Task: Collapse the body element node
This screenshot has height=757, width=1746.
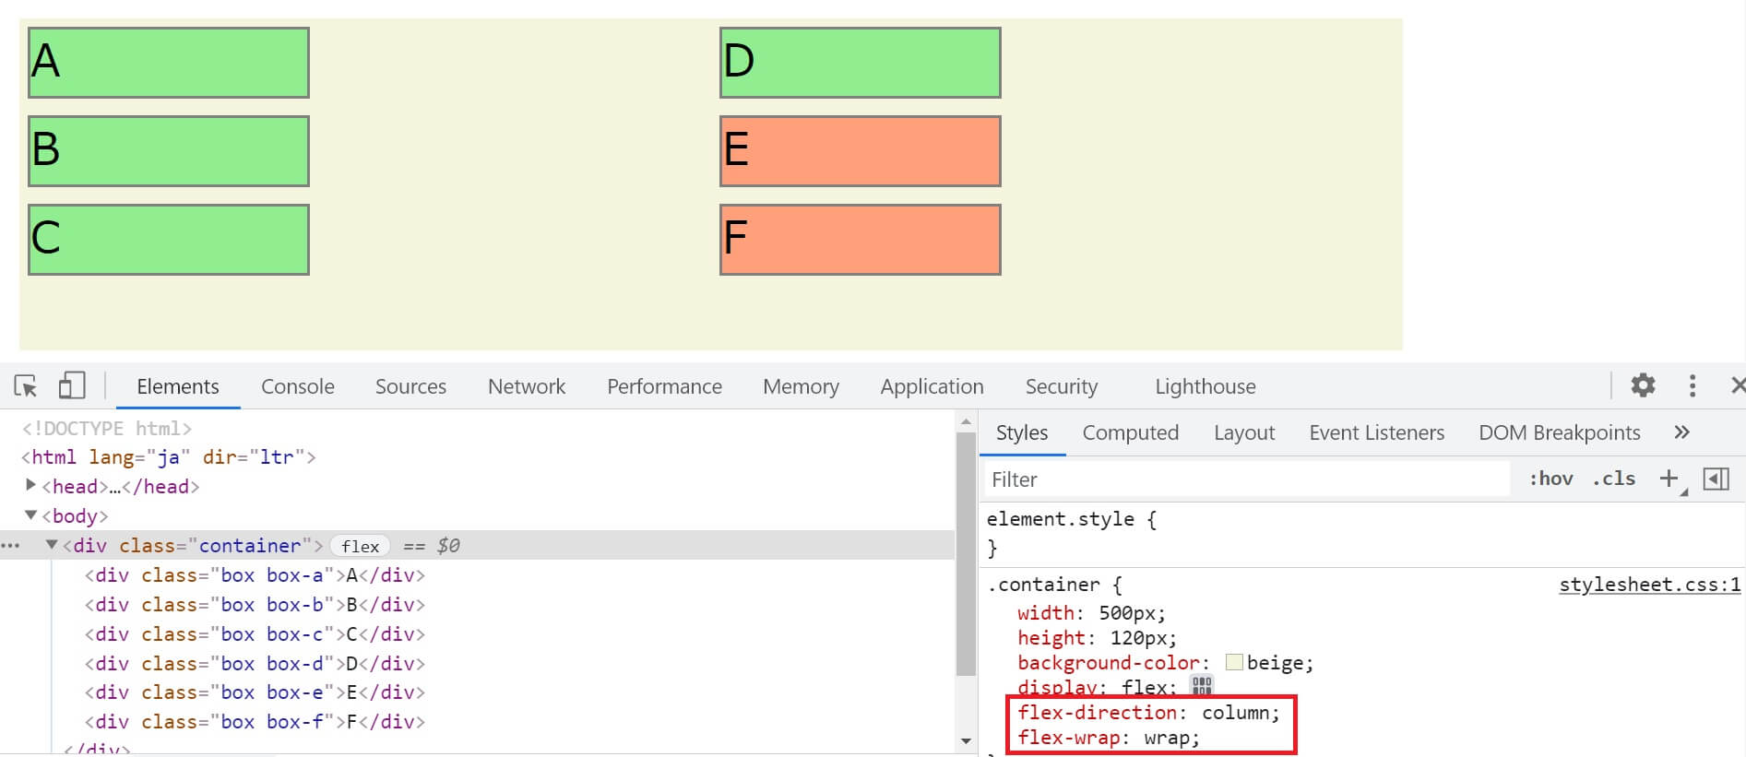Action: tap(30, 515)
